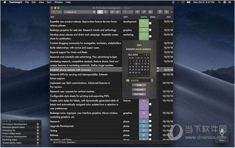Open the Edit menu

(x=34, y=2)
